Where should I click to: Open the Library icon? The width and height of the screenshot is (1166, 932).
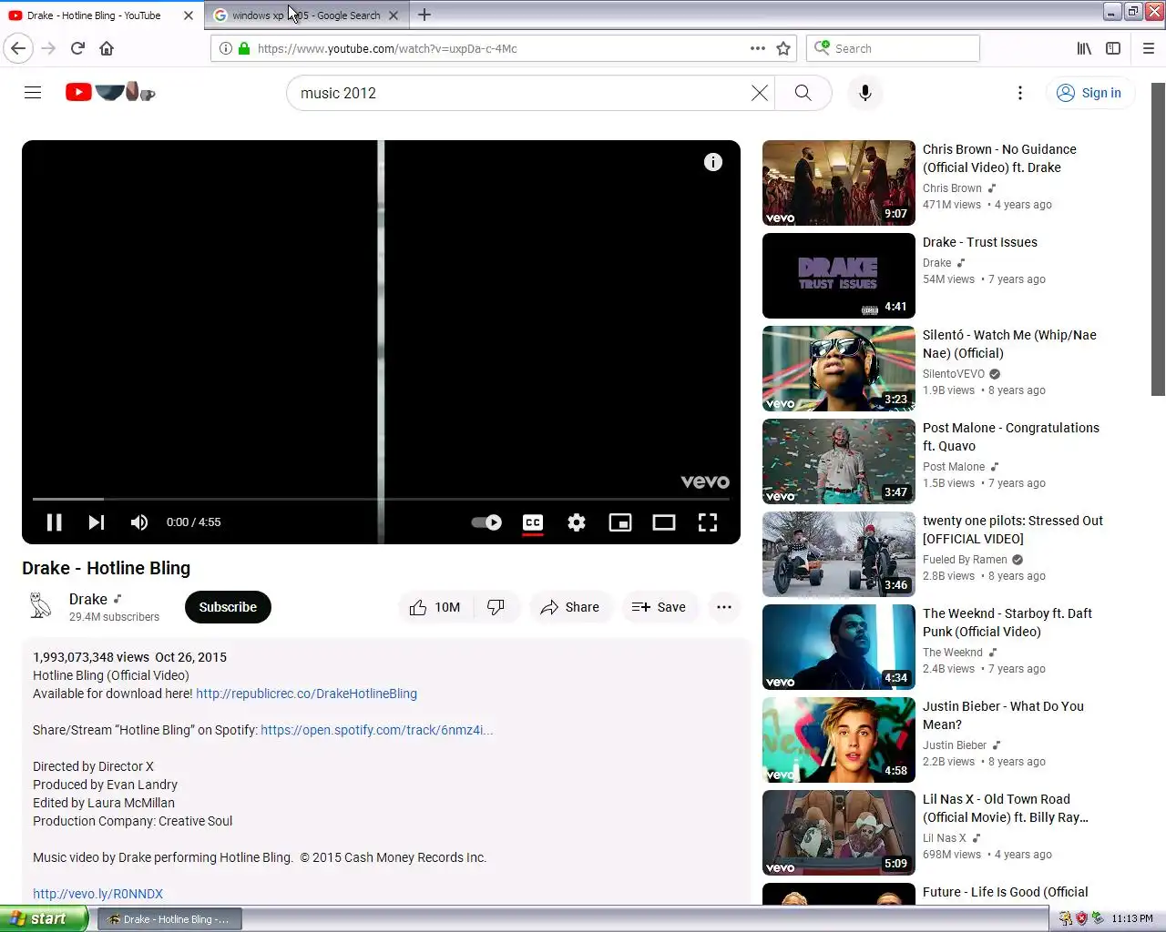point(1084,48)
